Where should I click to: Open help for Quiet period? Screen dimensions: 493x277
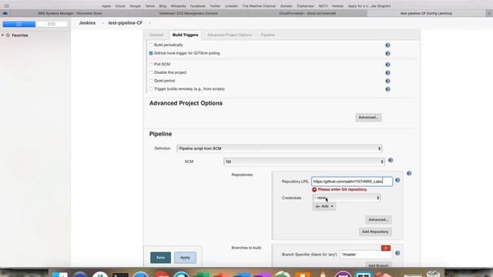point(387,81)
